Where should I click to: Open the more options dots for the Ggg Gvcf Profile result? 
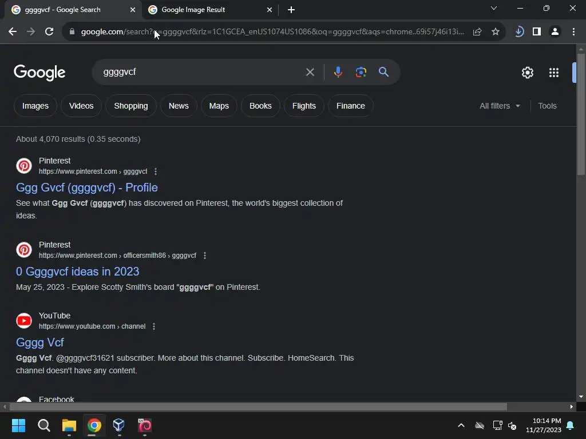coord(156,171)
